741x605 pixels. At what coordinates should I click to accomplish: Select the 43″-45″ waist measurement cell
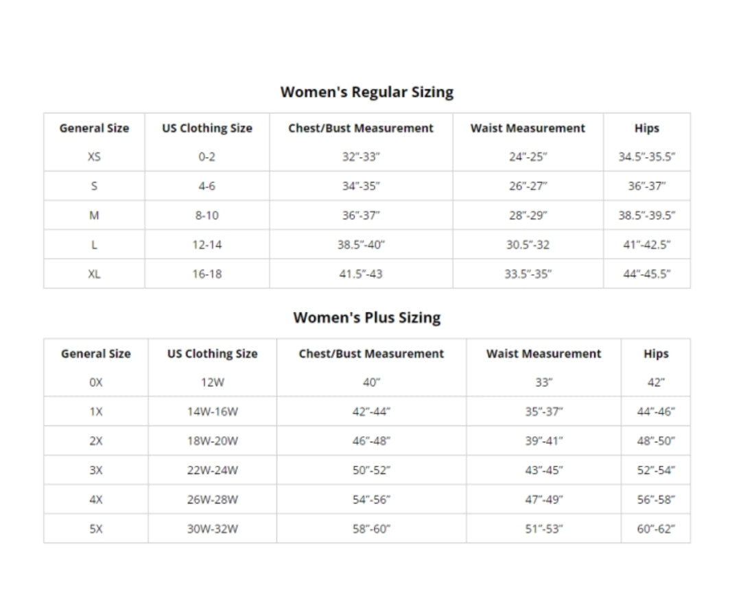(x=543, y=470)
